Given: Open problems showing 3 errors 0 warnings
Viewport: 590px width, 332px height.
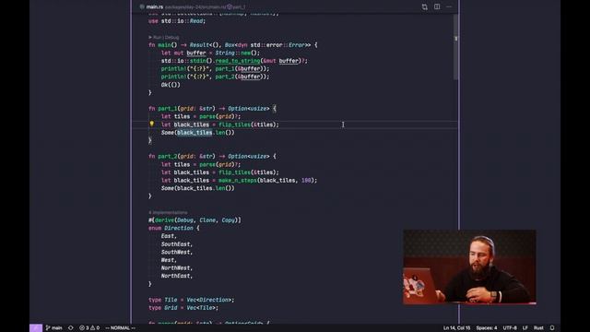Looking at the screenshot, I should click(89, 328).
